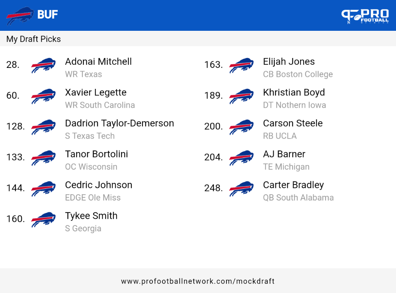Screen dimensions: 396x293
Task: Click Carter Bradley player name
Action: pos(293,185)
